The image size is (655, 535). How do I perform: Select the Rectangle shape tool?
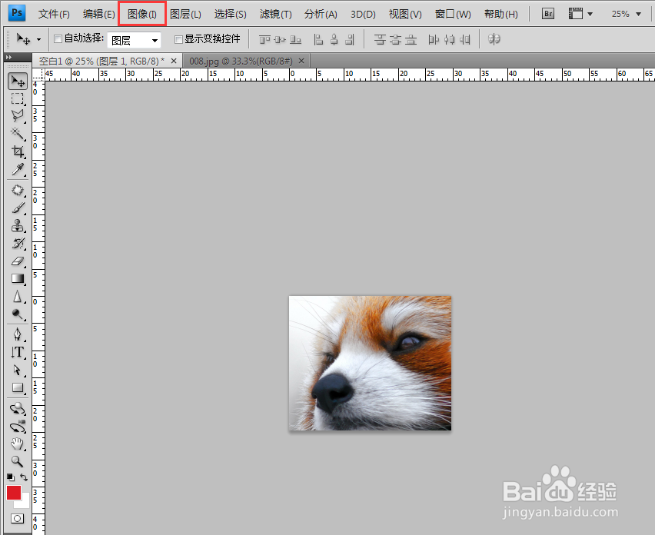click(18, 387)
